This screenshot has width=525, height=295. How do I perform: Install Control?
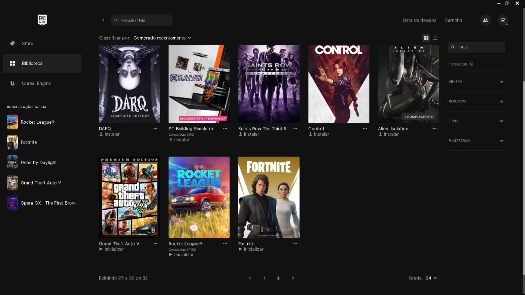pyautogui.click(x=319, y=134)
